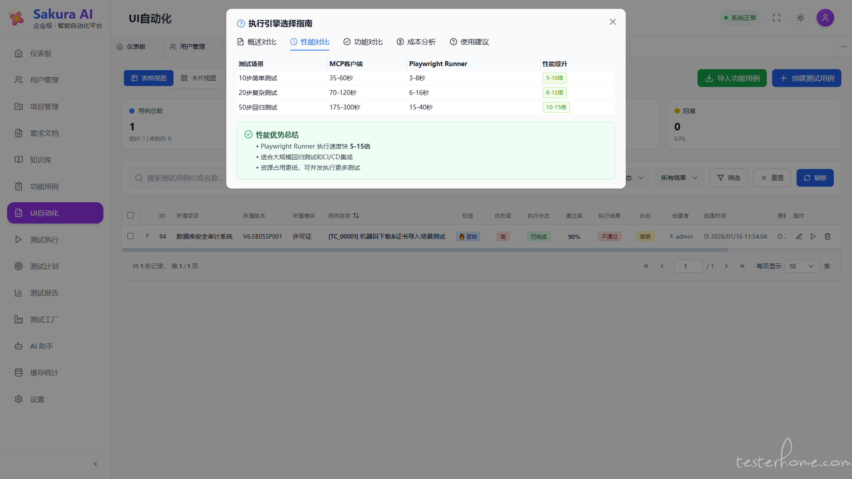Click the horizontal table scrollbar
The image size is (852, 479).
(424, 250)
